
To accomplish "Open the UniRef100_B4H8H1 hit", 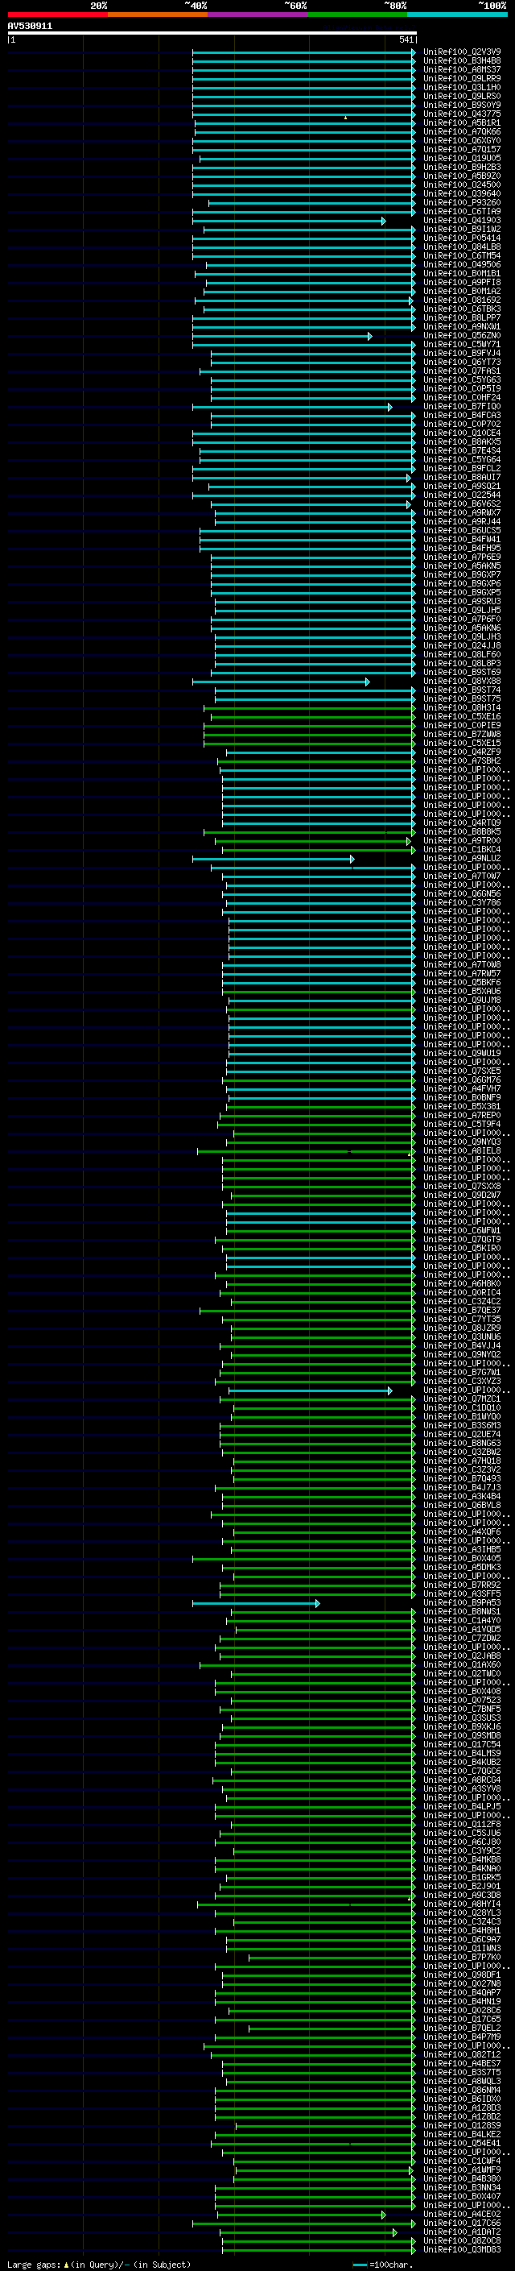I will coord(462,1931).
